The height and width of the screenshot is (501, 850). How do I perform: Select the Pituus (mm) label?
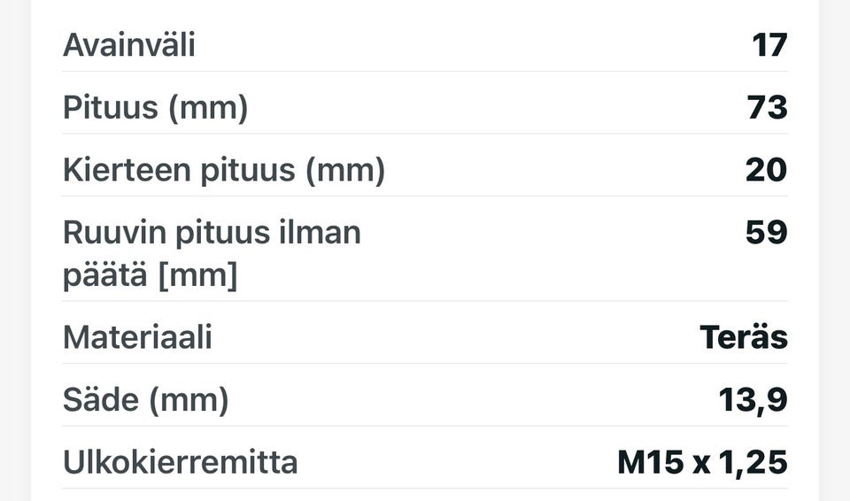tap(156, 107)
